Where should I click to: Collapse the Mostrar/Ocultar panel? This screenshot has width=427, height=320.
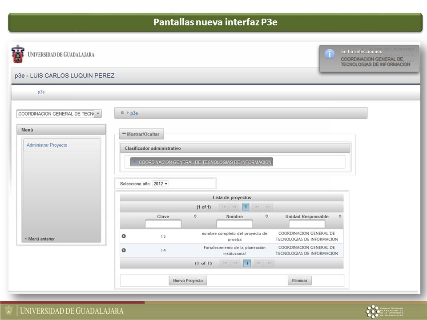pyautogui.click(x=141, y=134)
